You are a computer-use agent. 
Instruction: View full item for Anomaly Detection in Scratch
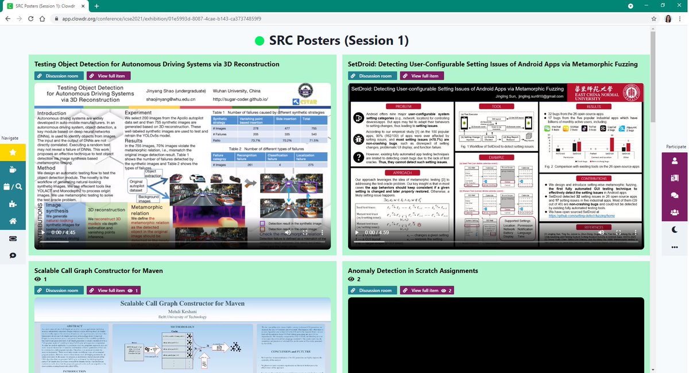click(428, 290)
